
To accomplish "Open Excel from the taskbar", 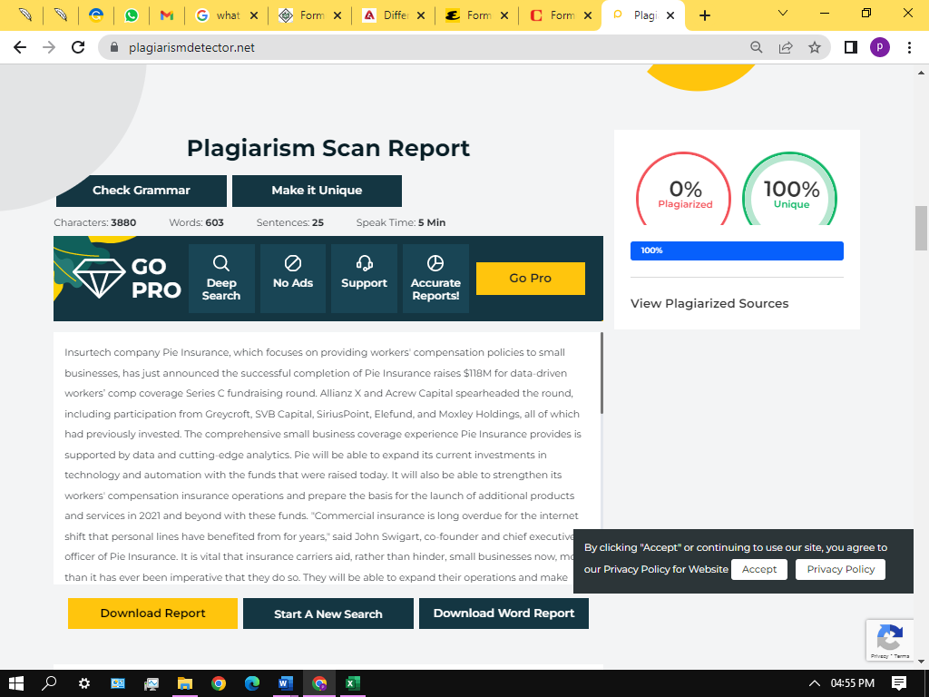I will pyautogui.click(x=352, y=683).
